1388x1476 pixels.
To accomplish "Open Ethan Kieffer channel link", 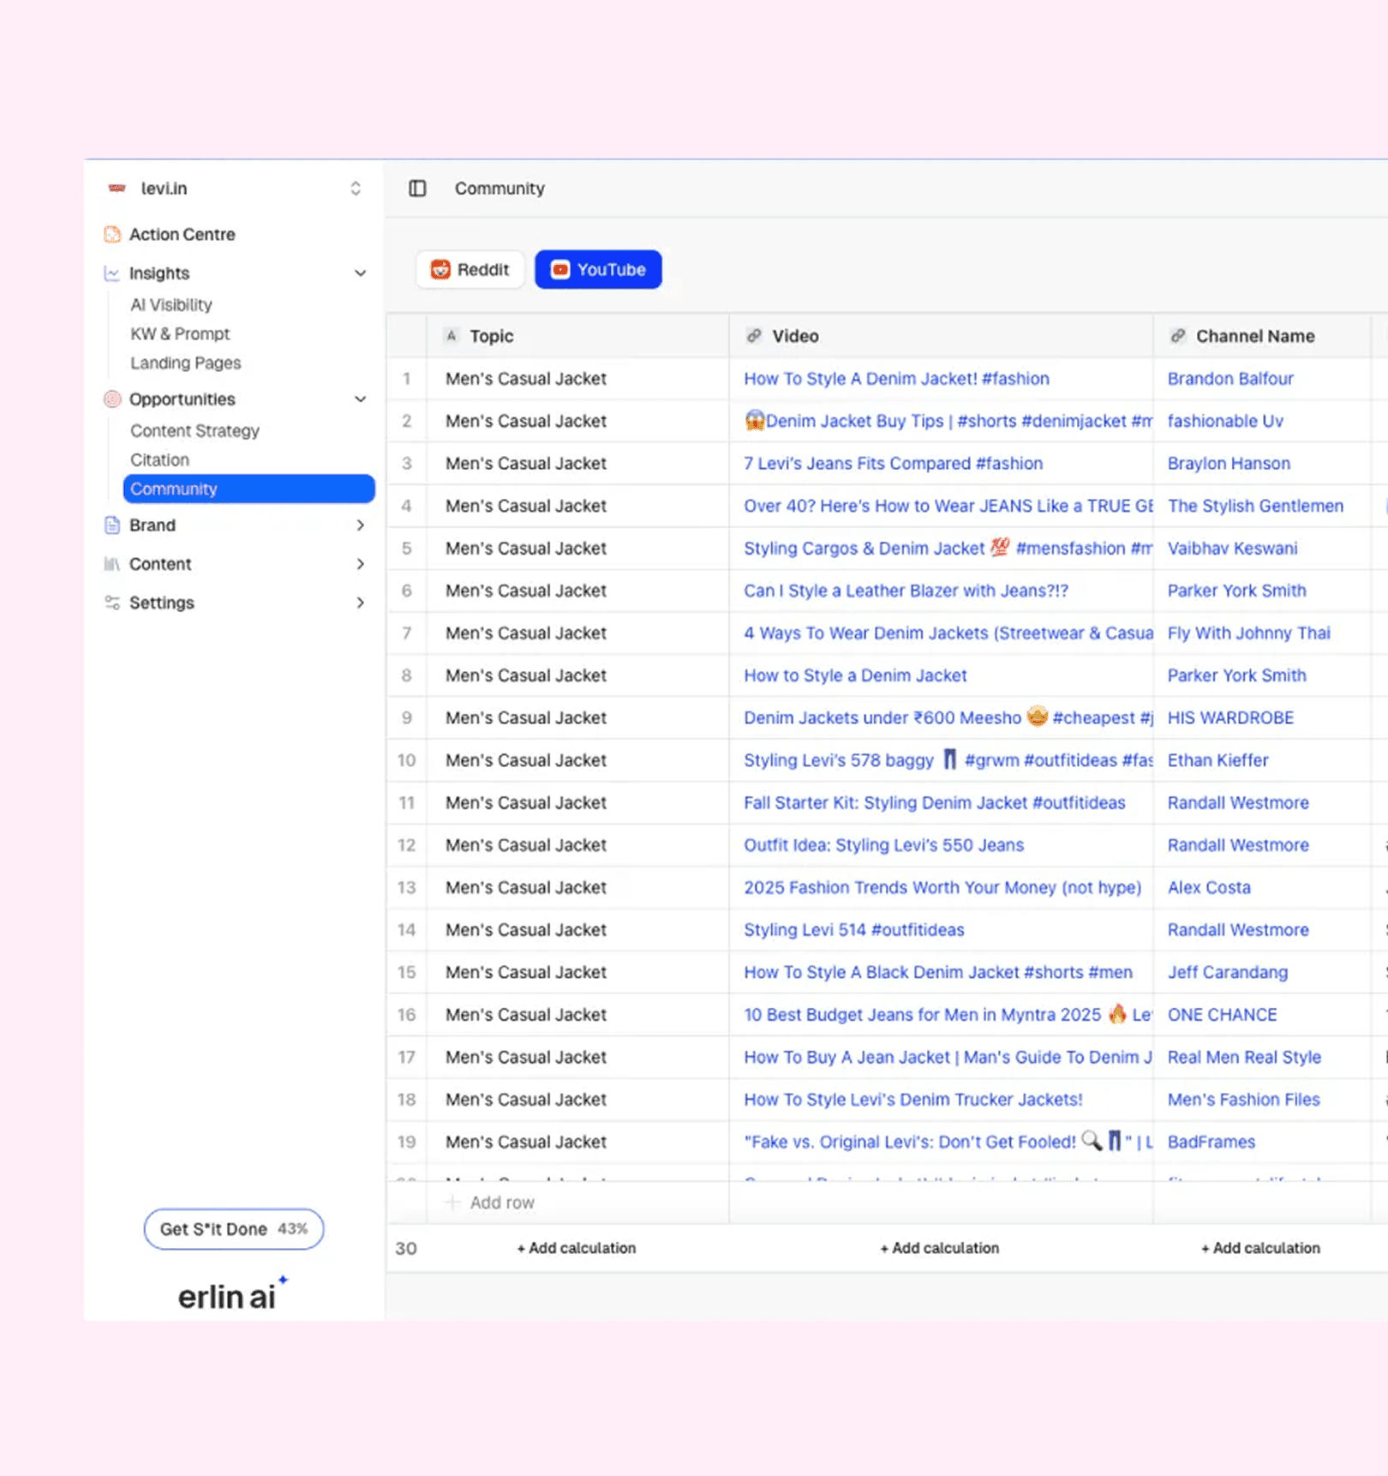I will pyautogui.click(x=1217, y=760).
